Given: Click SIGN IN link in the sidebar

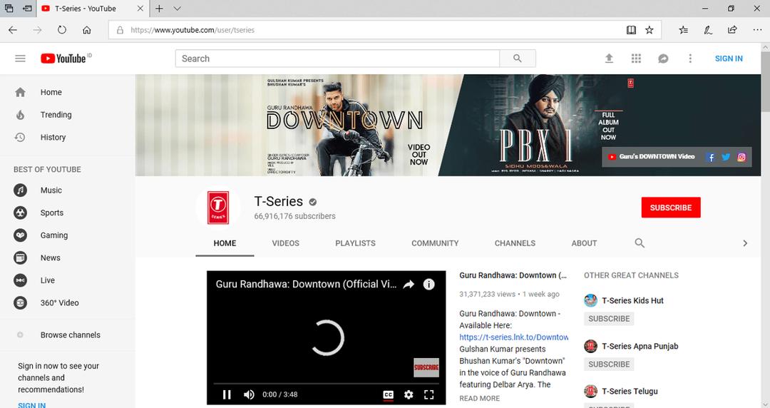Looking at the screenshot, I should tap(31, 405).
